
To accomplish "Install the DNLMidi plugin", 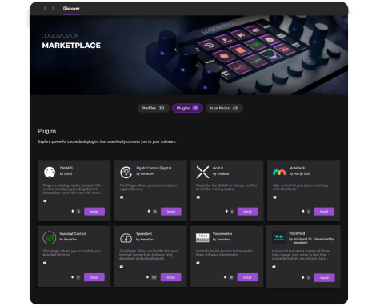I will click(x=94, y=212).
